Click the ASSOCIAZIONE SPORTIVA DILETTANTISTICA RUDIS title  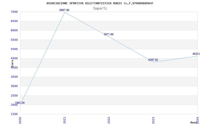point(100,3)
